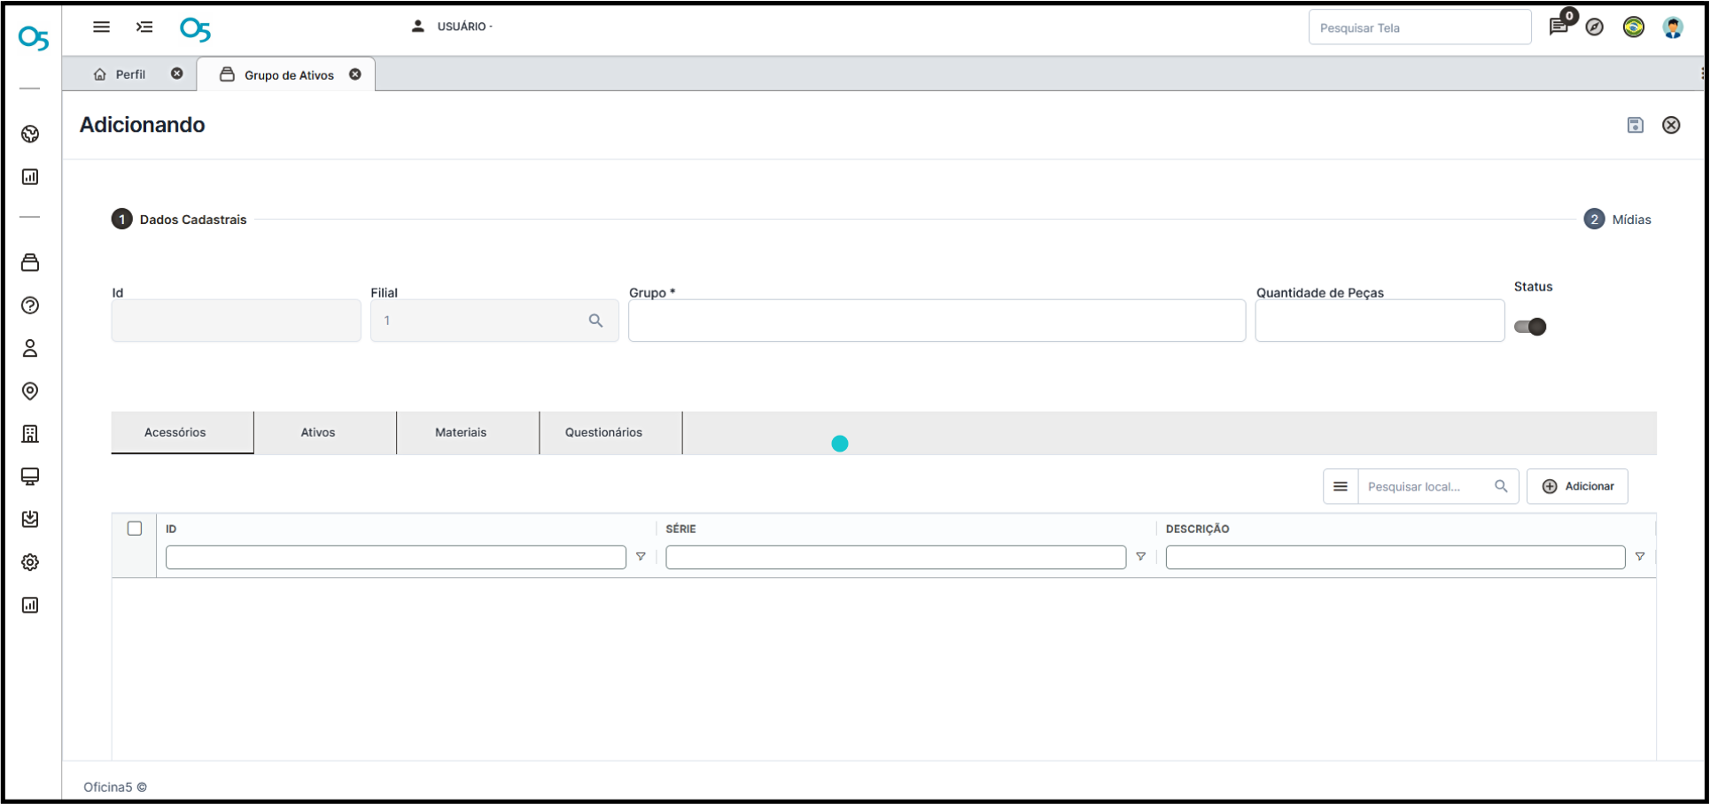Screen dimensions: 1710x804
Task: Switch to the Materiais tab
Action: [x=461, y=432]
